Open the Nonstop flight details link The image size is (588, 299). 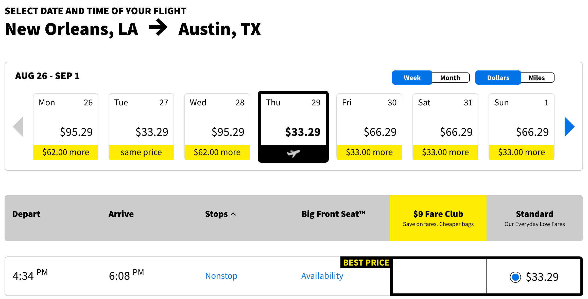[x=221, y=276]
